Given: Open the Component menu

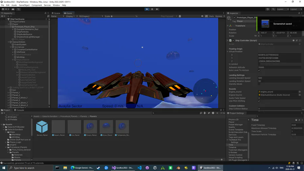Looking at the screenshot, I should coord(36,5).
